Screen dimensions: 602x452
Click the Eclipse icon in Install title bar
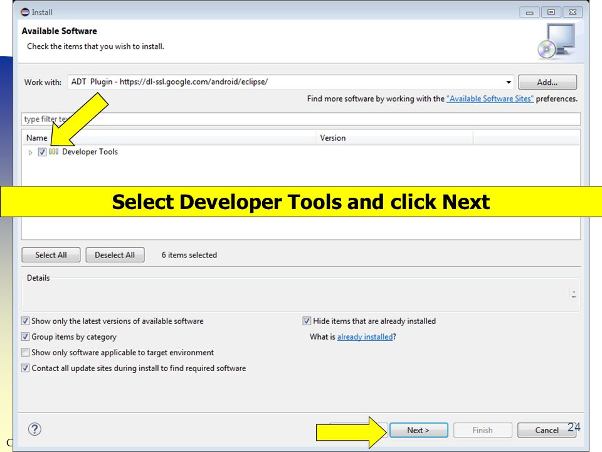tap(25, 13)
